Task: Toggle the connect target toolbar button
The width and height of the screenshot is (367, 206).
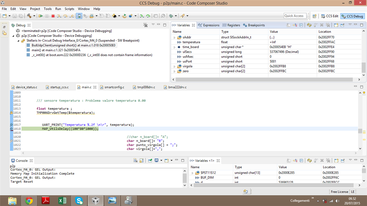Action: [79, 16]
